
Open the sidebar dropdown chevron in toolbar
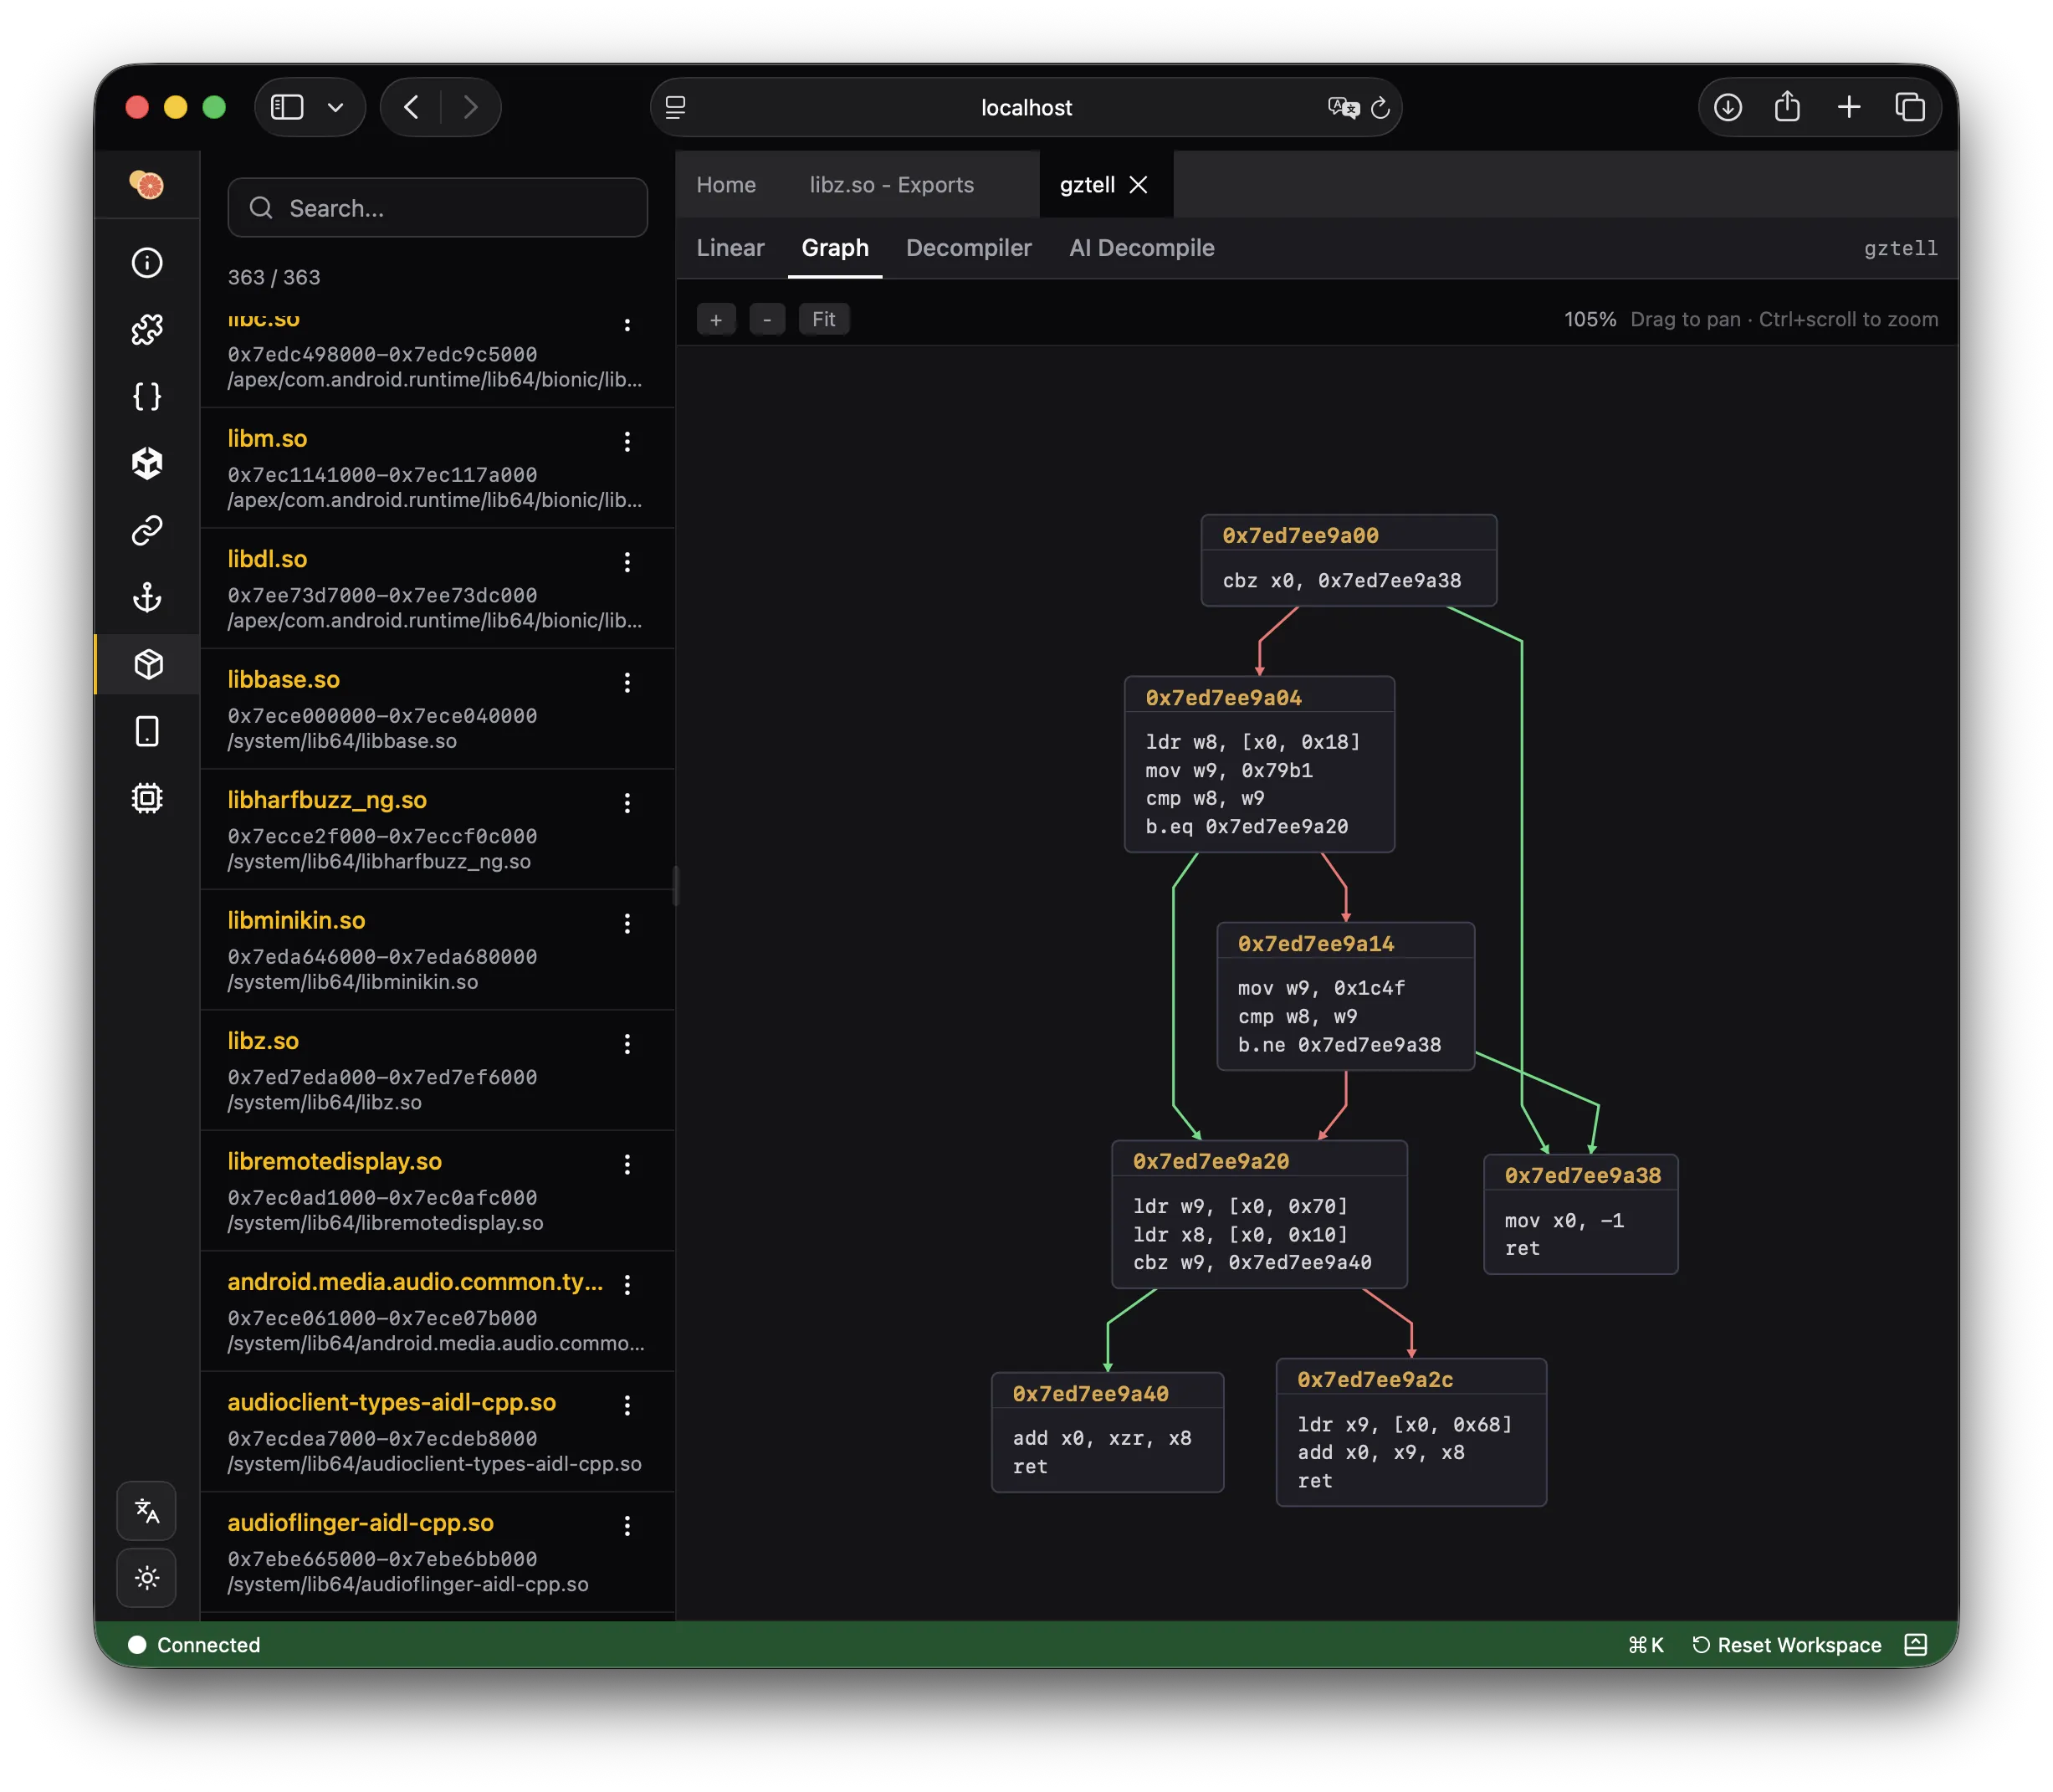point(336,107)
